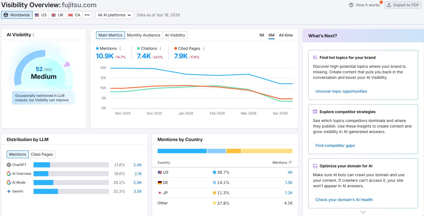Toggle the Citations series green dot
Image resolution: width=424 pixels, height=216 pixels.
click(138, 48)
